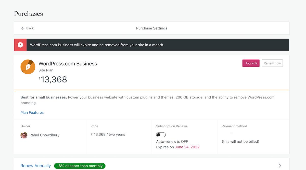
Task: Click the 'Owner' column label
Action: 25,126
